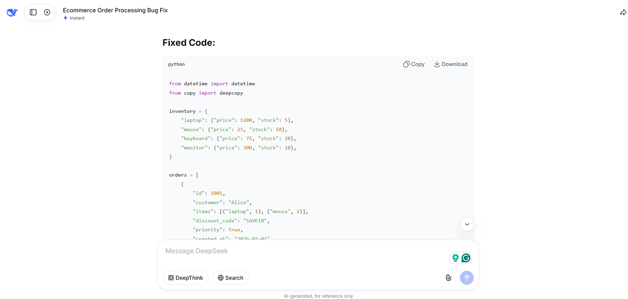Click the "keyboard" inventory line
Viewport: 628px width, 299px height.
click(238, 138)
